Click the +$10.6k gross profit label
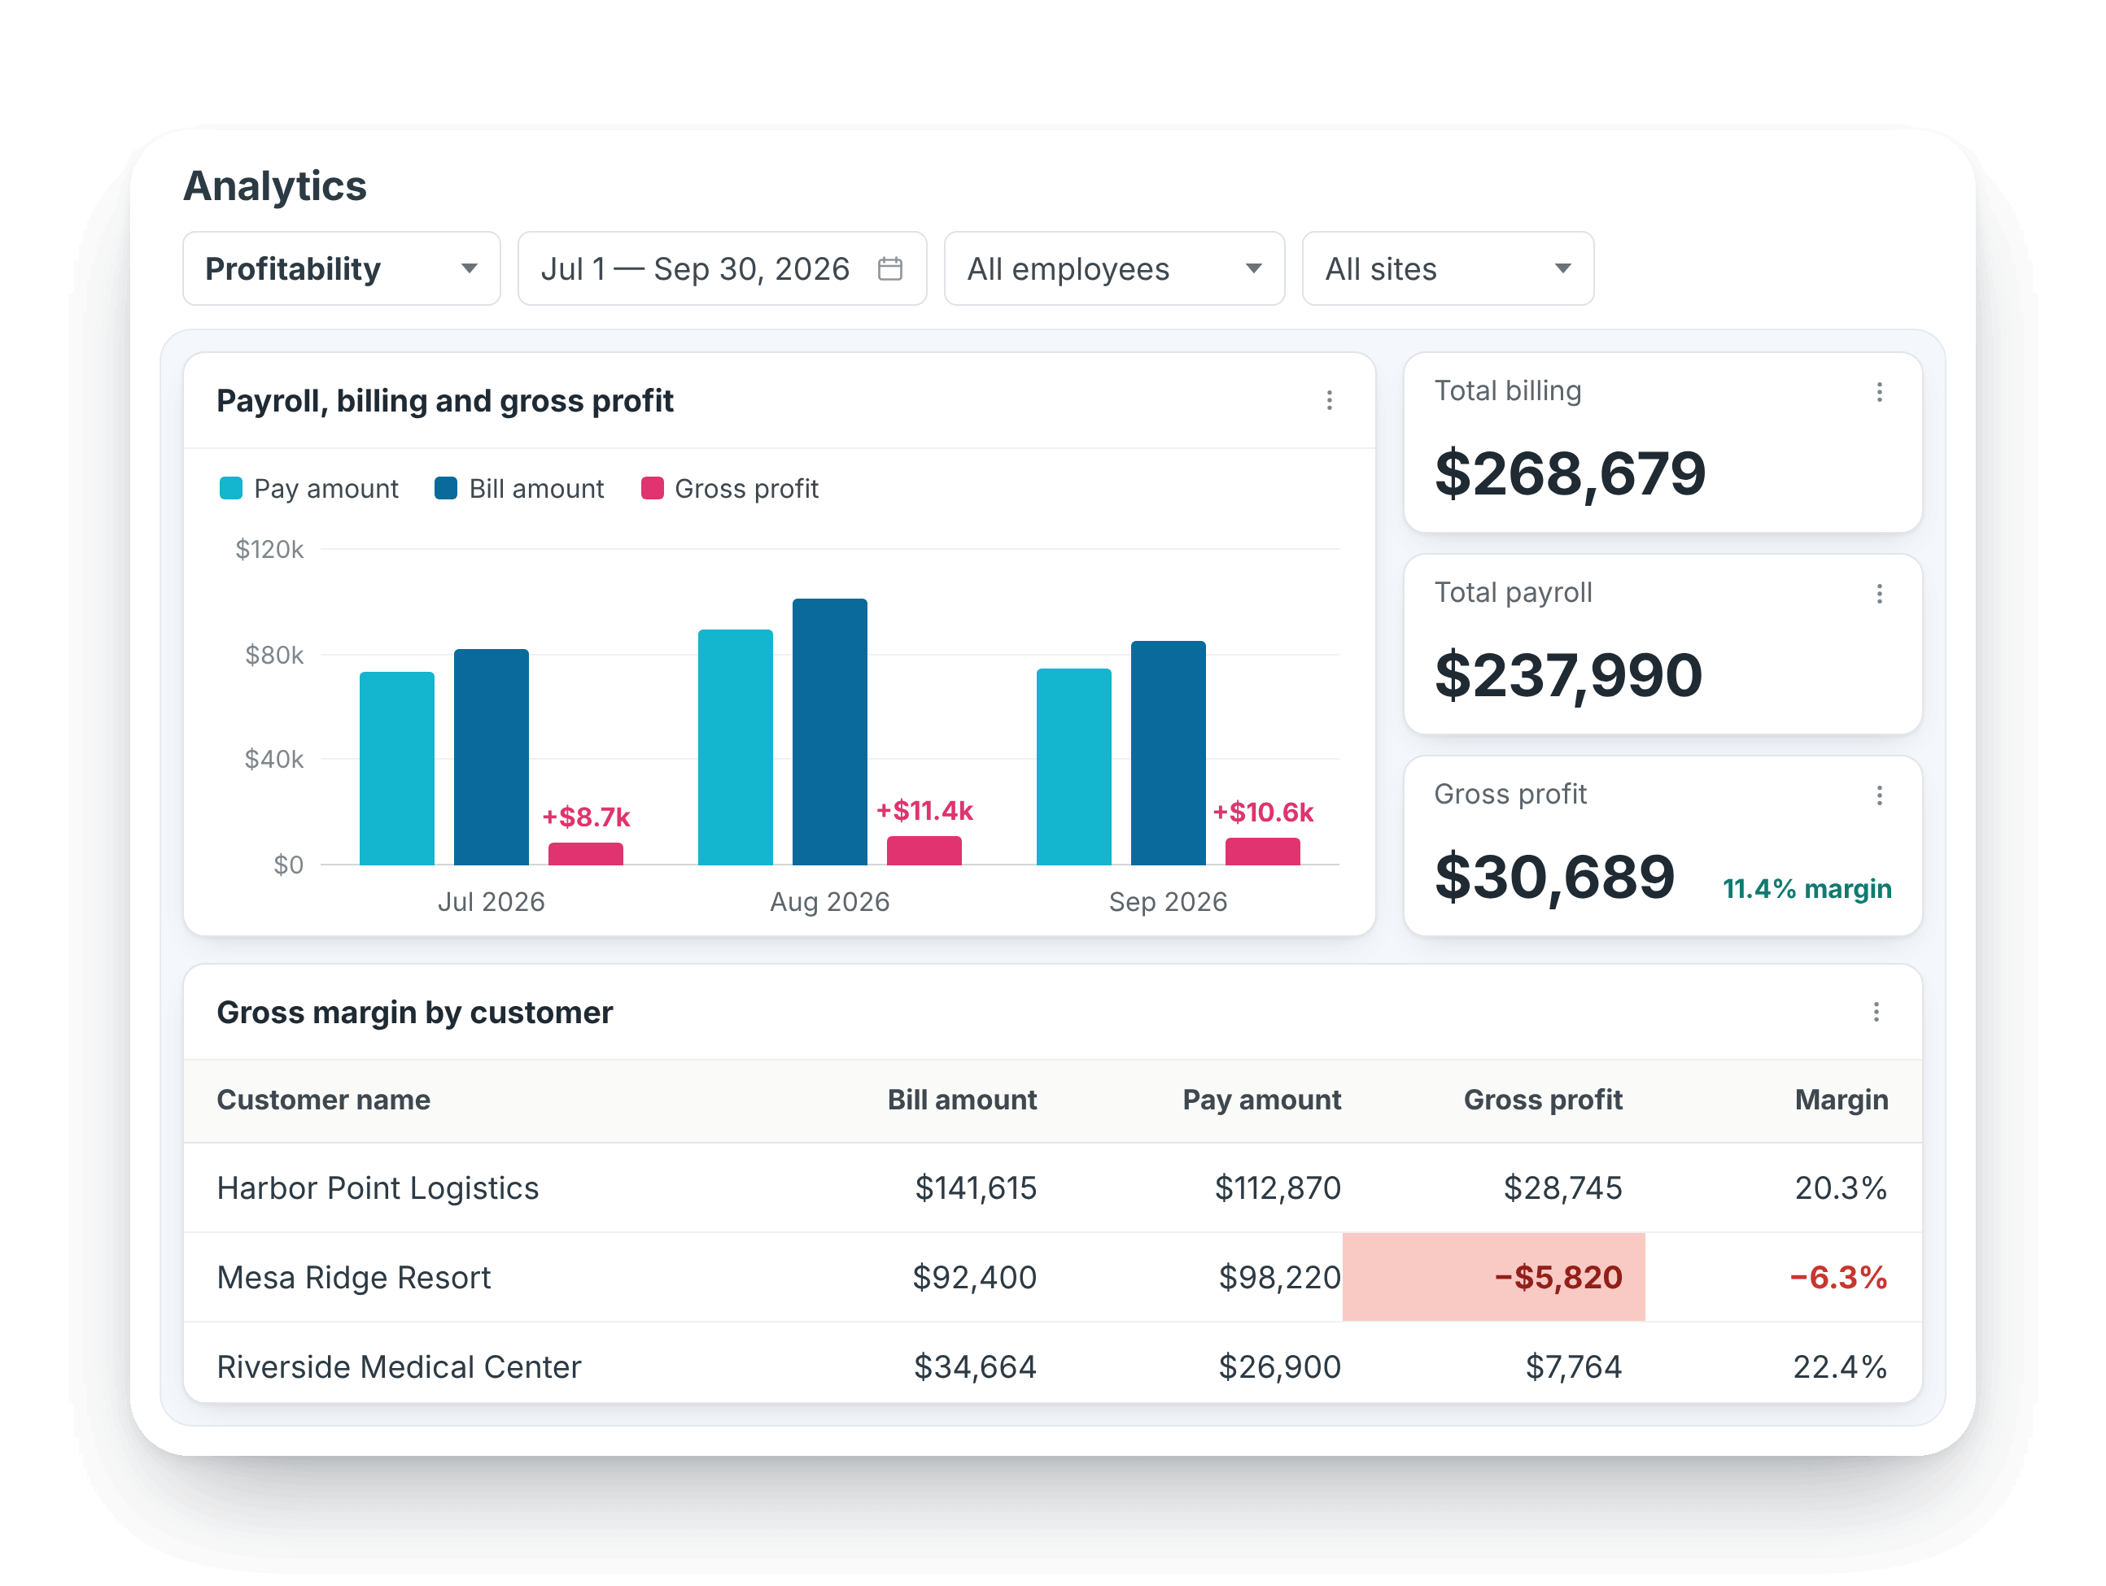This screenshot has height=1586, width=2106. point(1262,813)
